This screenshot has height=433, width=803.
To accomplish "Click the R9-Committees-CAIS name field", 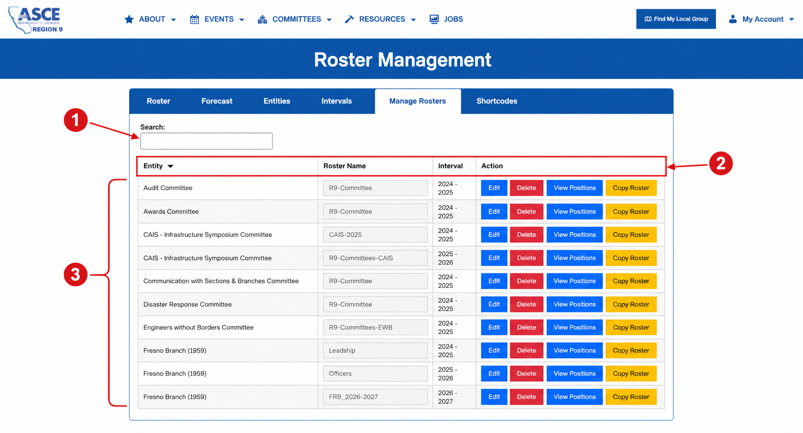I will 375,258.
